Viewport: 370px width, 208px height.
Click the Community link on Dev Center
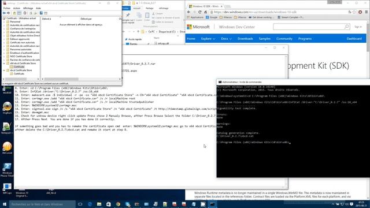[284, 39]
